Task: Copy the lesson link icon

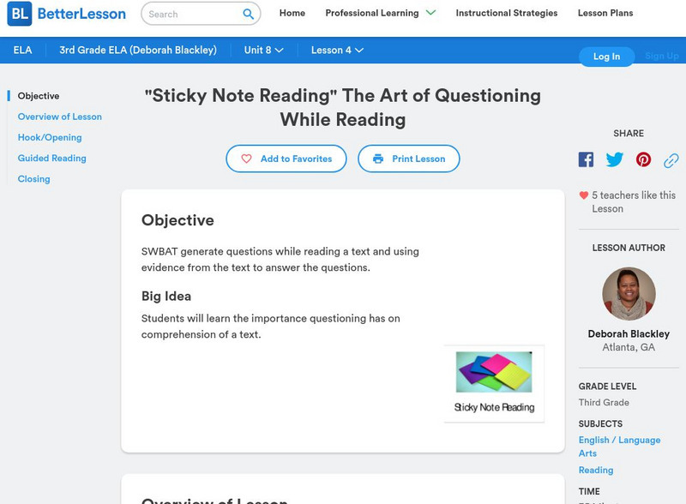Action: [671, 159]
